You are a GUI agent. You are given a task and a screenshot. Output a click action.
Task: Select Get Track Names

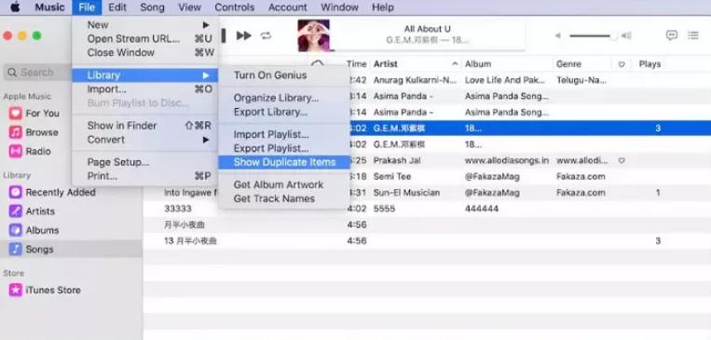[284, 199]
